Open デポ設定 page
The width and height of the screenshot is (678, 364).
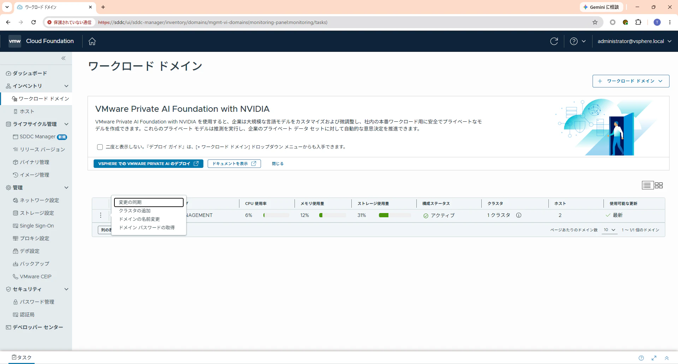click(x=26, y=251)
